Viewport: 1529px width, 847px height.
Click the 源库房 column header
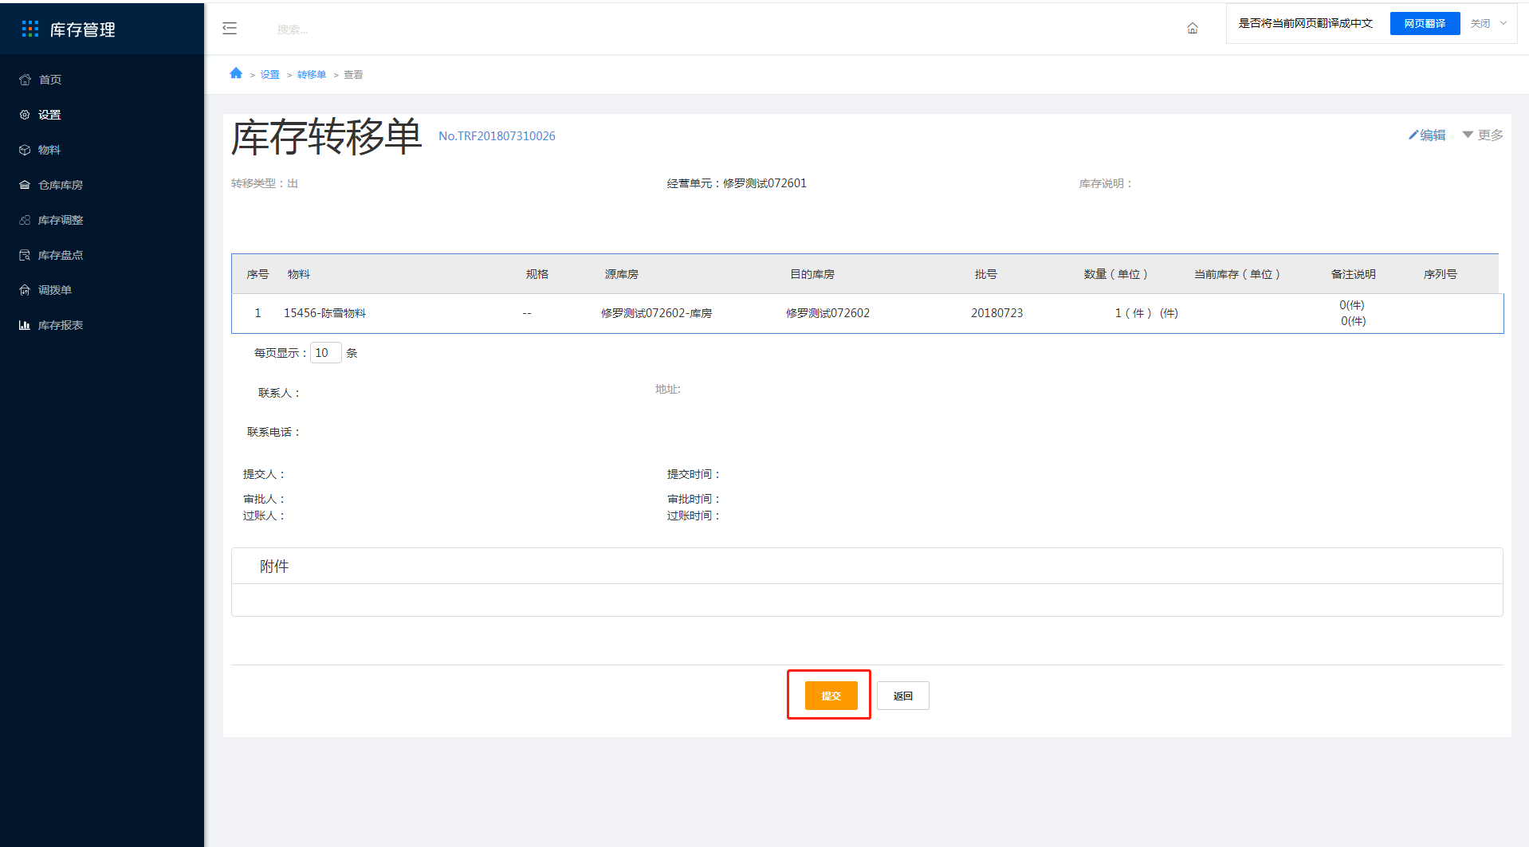(x=621, y=274)
